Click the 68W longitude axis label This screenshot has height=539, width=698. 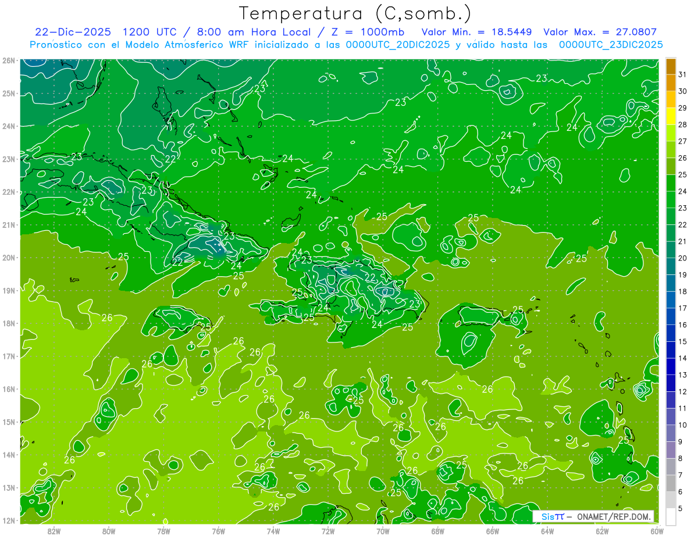click(x=438, y=531)
